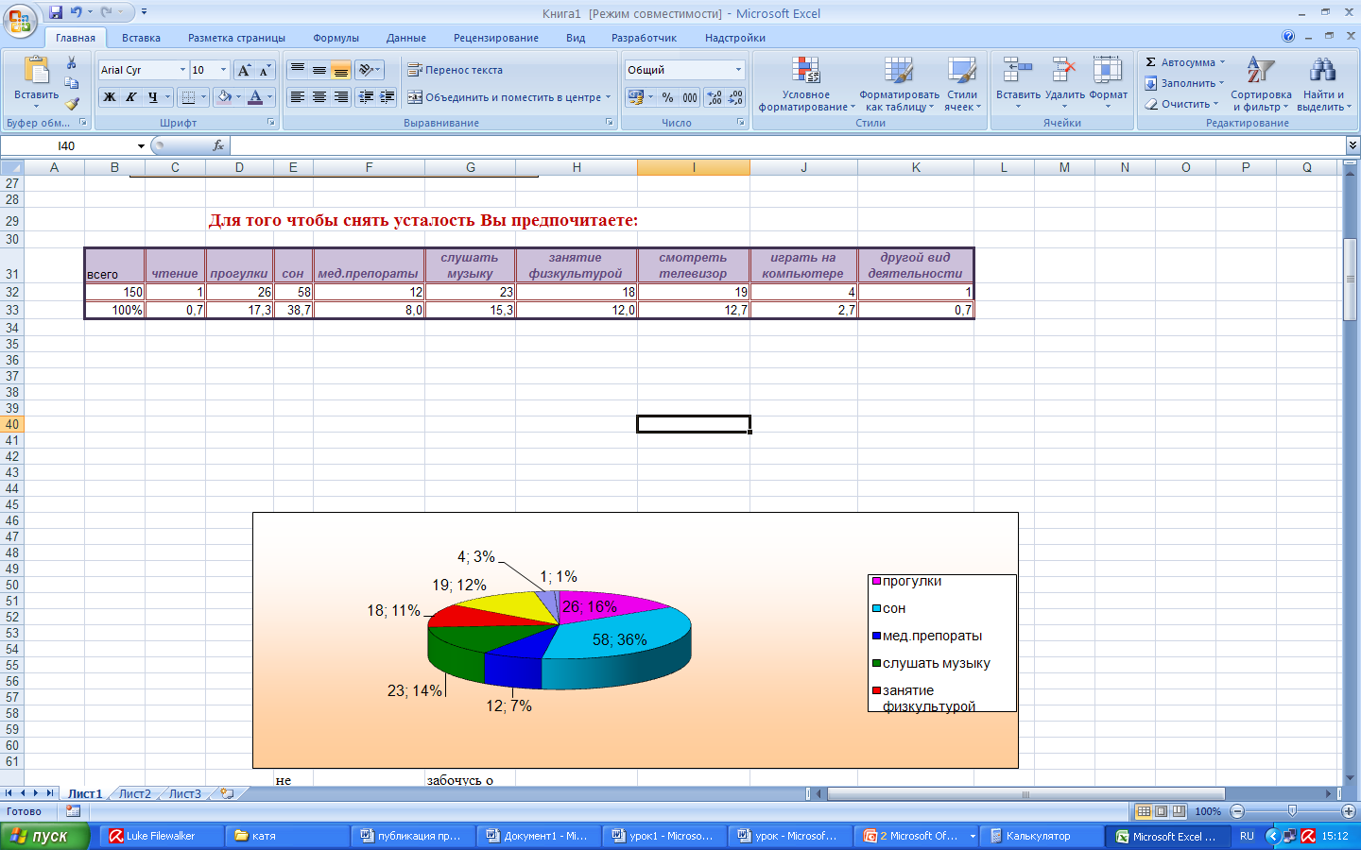Open Разметка страницы tab
Screen dimensions: 1361x850
pos(236,38)
